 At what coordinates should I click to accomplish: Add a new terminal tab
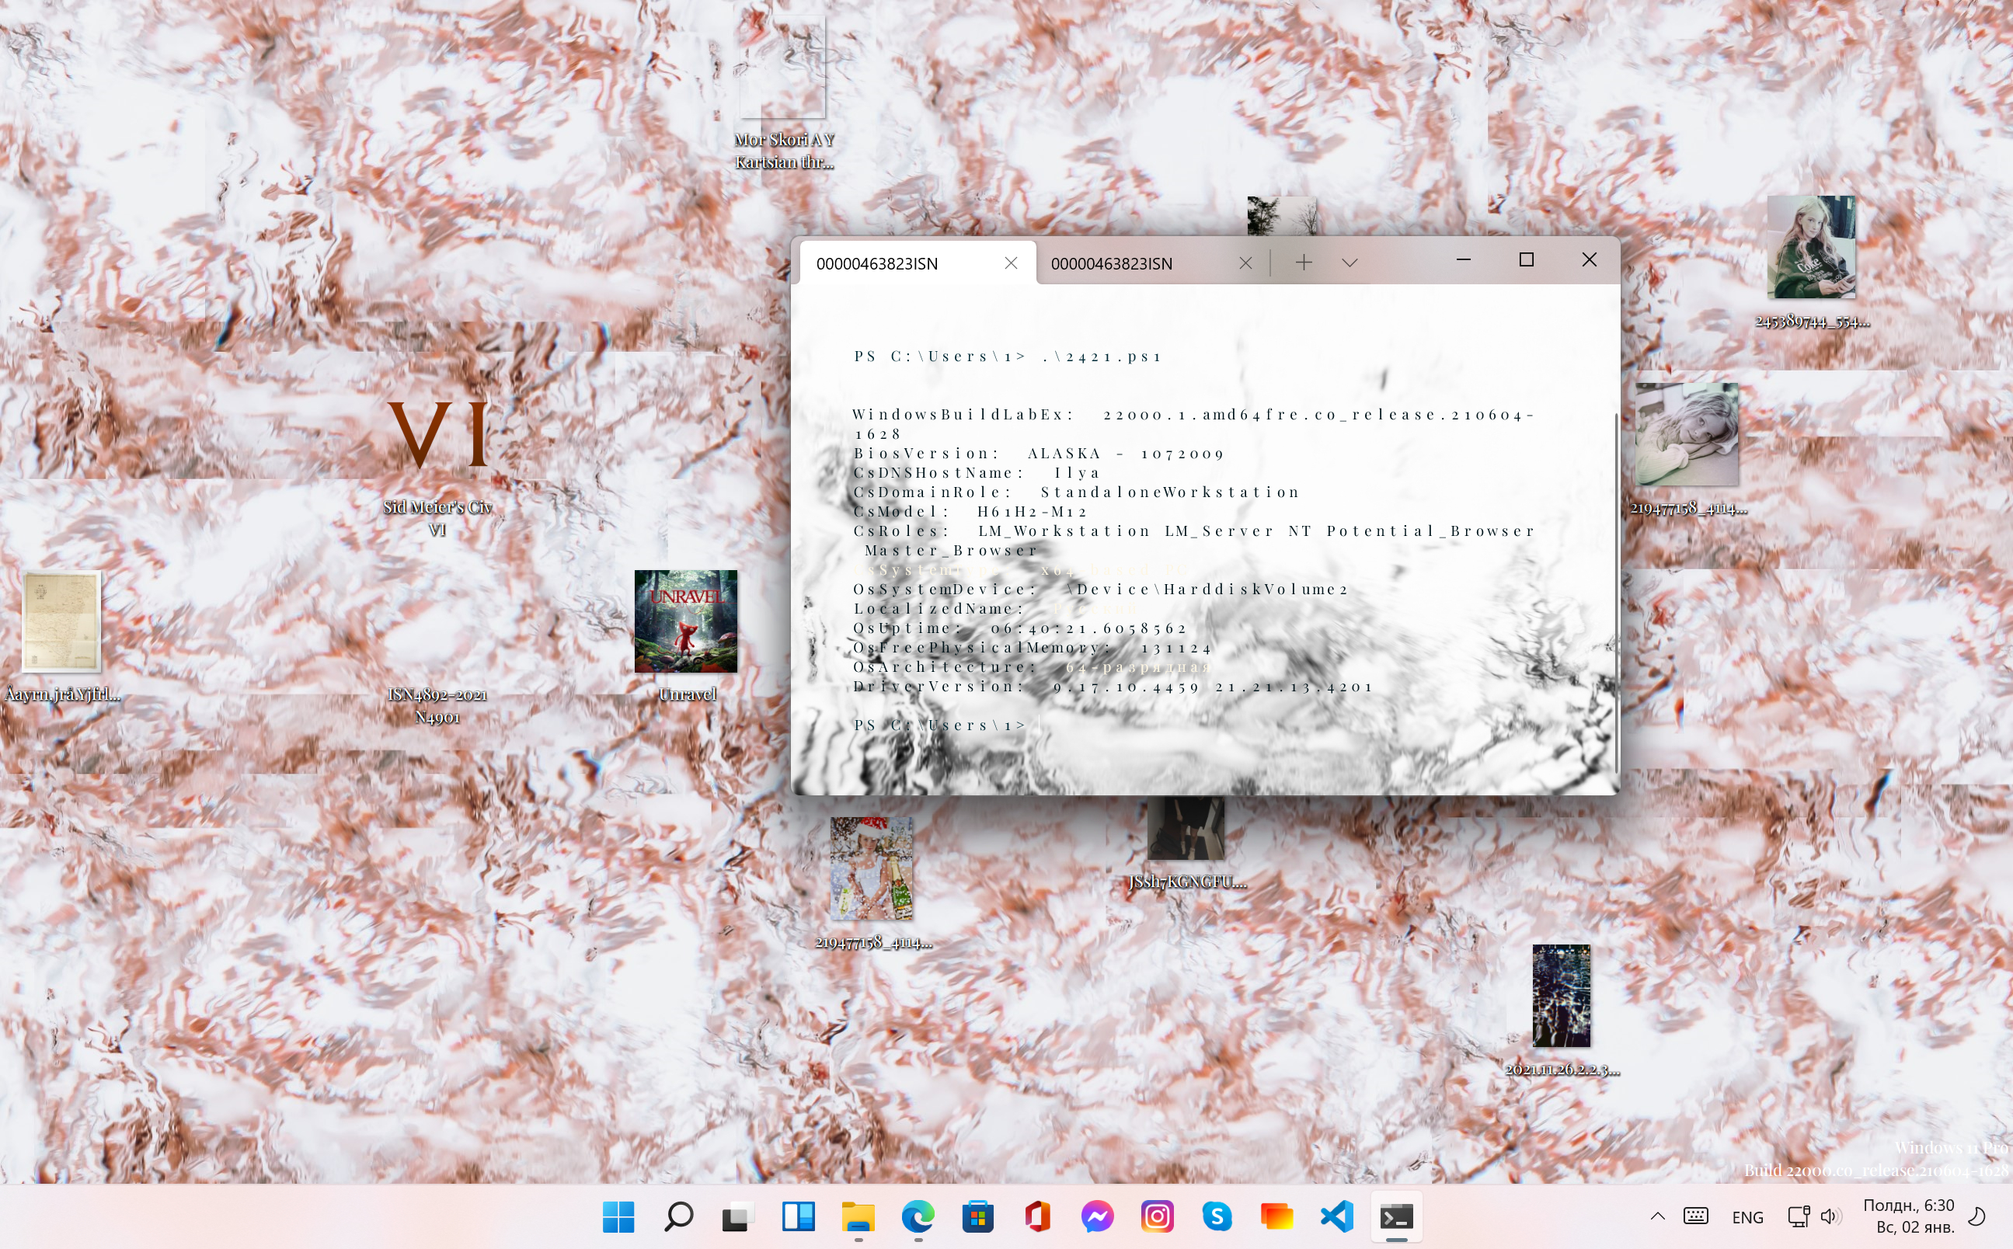(1304, 263)
